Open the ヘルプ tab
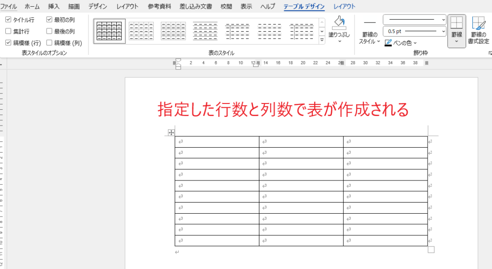492x269 pixels. coord(268,6)
